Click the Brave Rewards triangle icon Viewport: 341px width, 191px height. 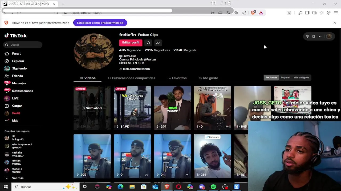261,13
